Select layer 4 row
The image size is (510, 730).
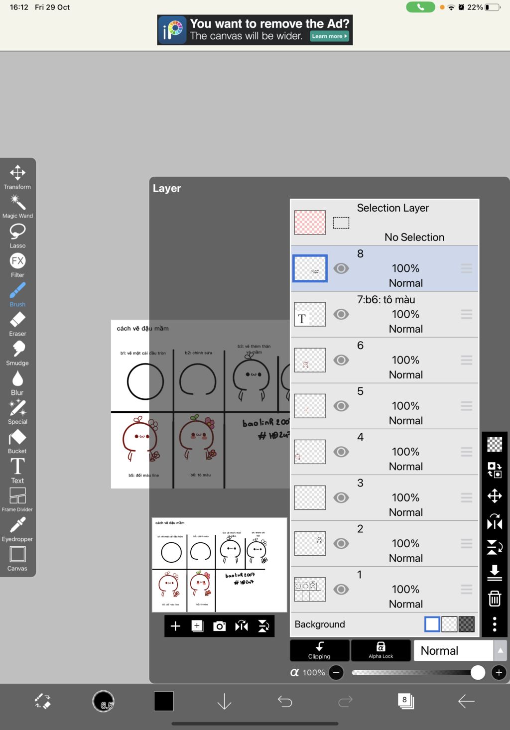coord(384,452)
